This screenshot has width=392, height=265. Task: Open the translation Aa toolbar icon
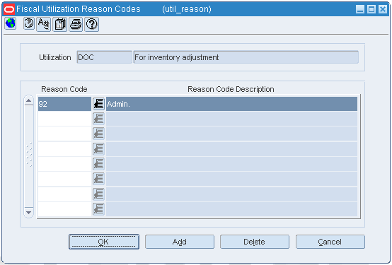(43, 24)
